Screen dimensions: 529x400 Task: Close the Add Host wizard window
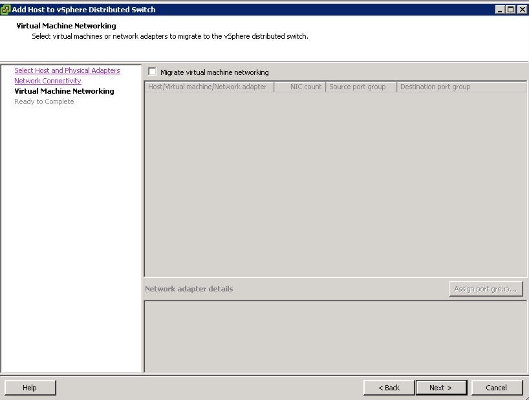(522, 10)
